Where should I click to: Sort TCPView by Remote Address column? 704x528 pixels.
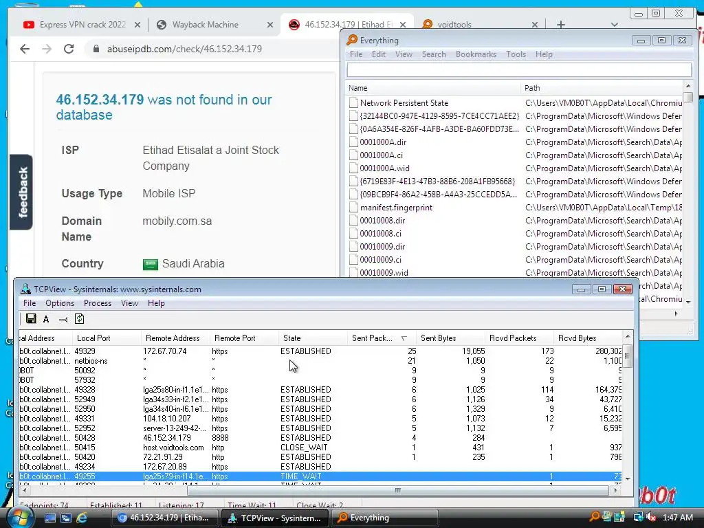coord(175,338)
